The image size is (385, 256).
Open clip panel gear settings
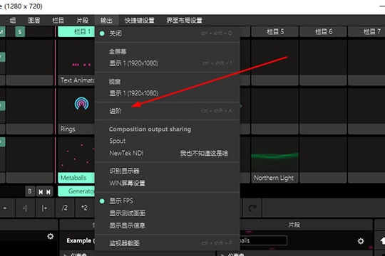(361, 241)
